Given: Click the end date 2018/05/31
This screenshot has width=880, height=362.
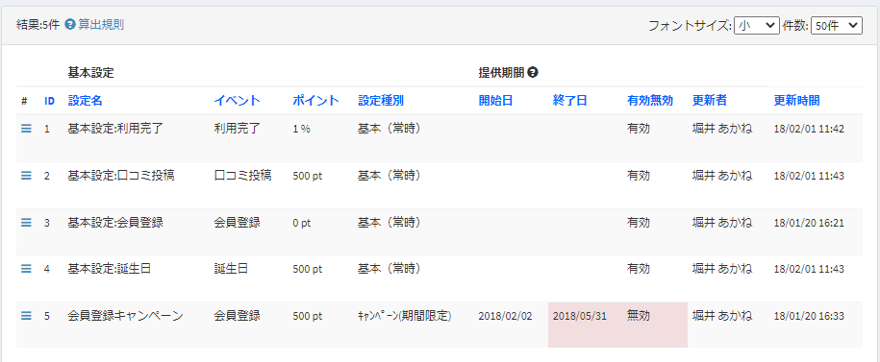Looking at the screenshot, I should click(x=580, y=316).
